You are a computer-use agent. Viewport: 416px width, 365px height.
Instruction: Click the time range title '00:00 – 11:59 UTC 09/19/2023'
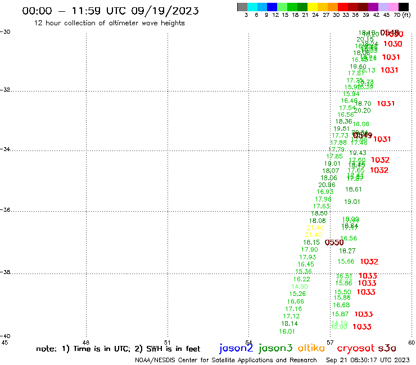[110, 11]
